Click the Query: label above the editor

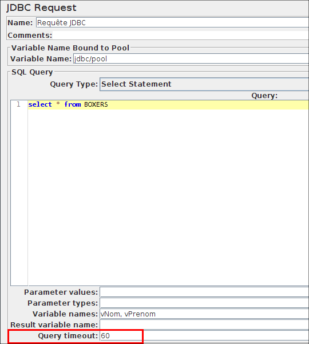coord(264,96)
